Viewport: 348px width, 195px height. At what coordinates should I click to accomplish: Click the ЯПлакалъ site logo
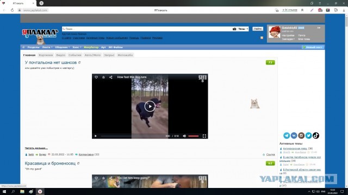point(40,32)
